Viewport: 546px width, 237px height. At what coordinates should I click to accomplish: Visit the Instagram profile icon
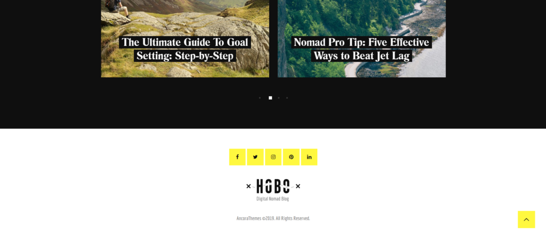click(x=273, y=157)
